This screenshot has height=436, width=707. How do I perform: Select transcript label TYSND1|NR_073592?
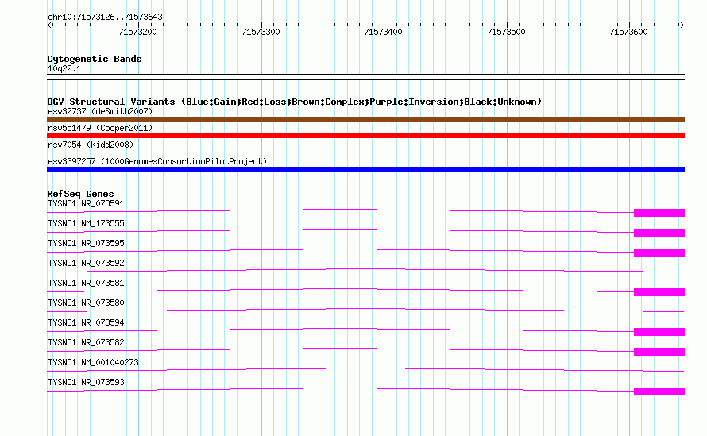pos(86,264)
